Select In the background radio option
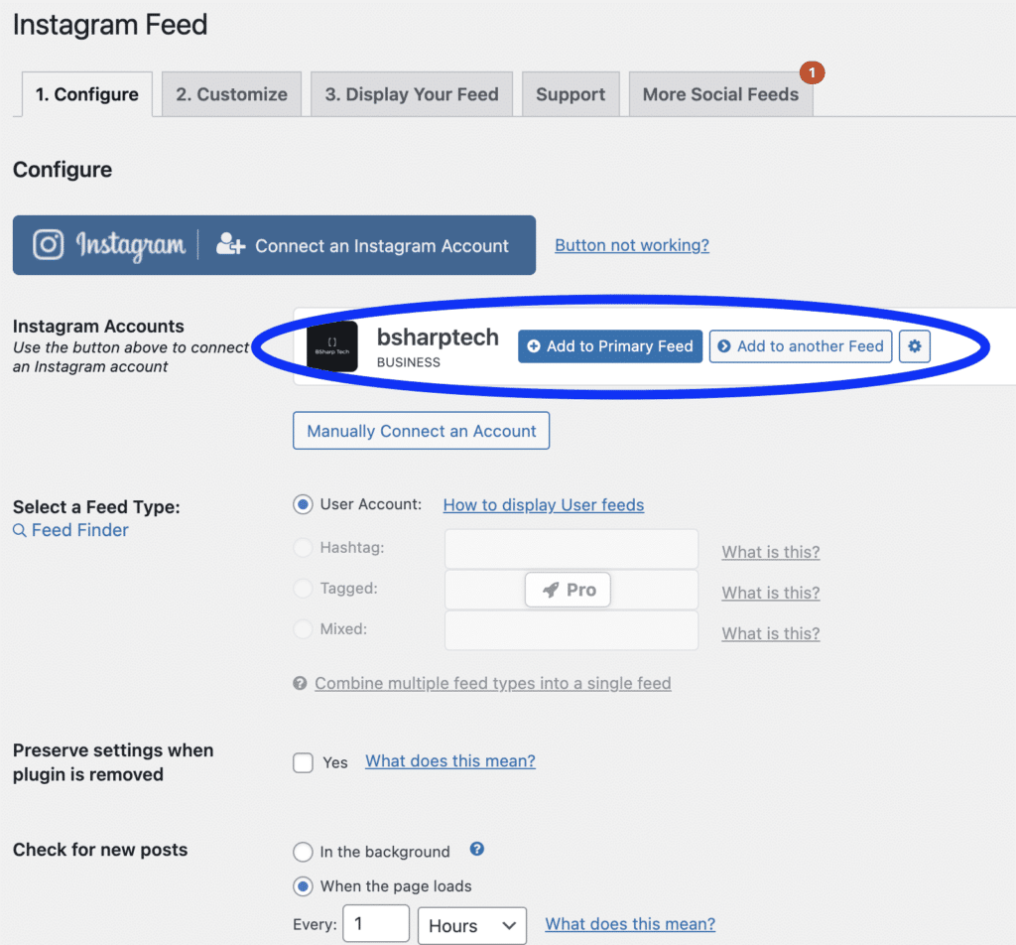The image size is (1016, 945). (303, 852)
